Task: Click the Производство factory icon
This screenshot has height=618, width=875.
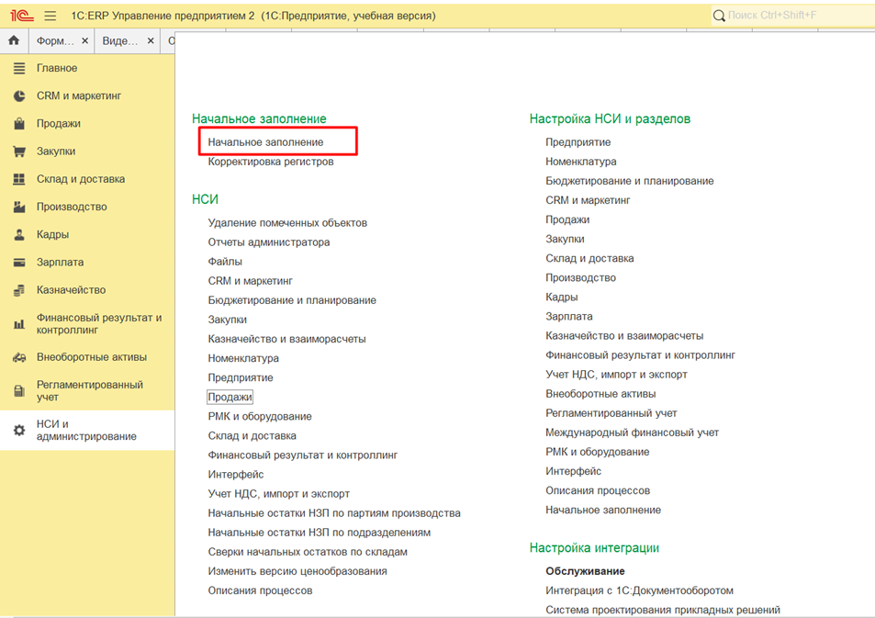Action: click(x=19, y=207)
